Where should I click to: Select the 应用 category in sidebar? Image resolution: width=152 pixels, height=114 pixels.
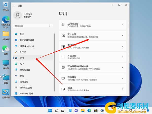(33, 58)
